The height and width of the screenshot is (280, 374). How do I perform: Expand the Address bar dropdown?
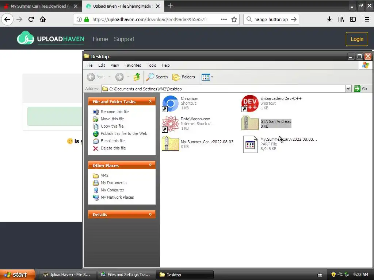click(348, 89)
